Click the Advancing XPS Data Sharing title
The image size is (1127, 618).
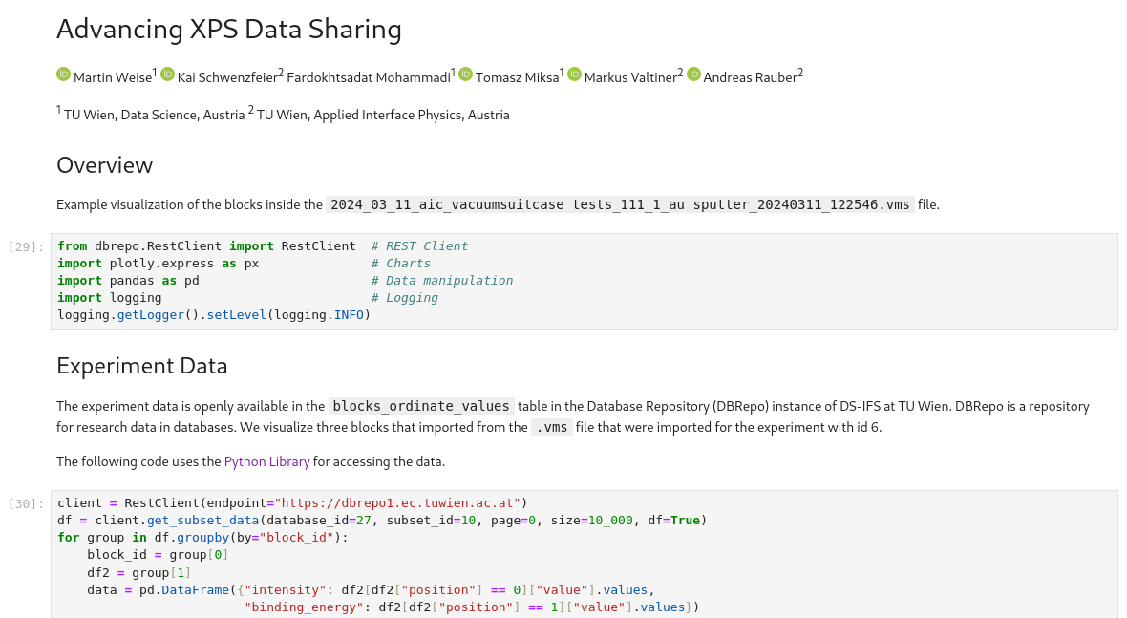coord(229,30)
